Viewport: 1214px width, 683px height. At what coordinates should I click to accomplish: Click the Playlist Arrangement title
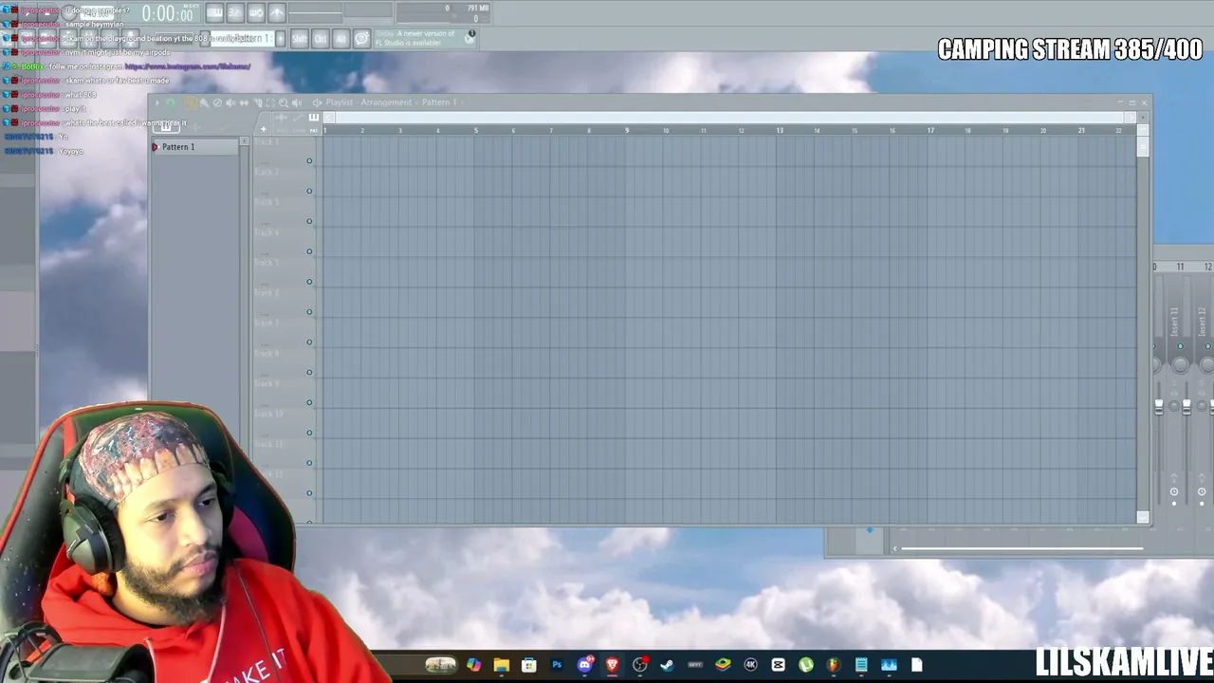391,102
